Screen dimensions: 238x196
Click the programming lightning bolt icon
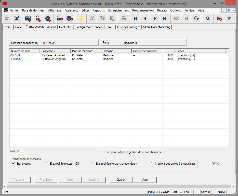(81, 18)
